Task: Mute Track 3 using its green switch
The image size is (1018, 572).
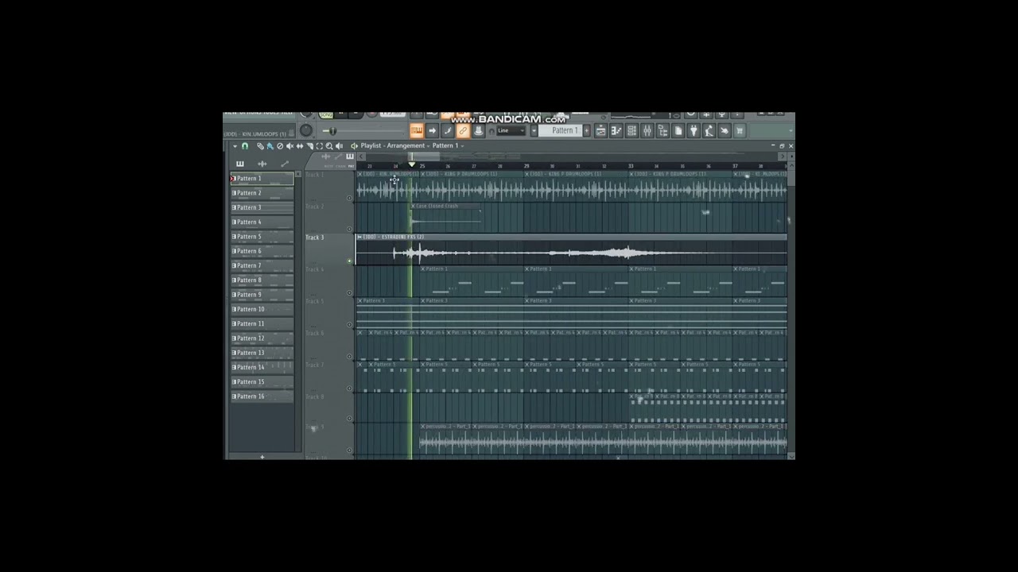Action: pos(349,261)
